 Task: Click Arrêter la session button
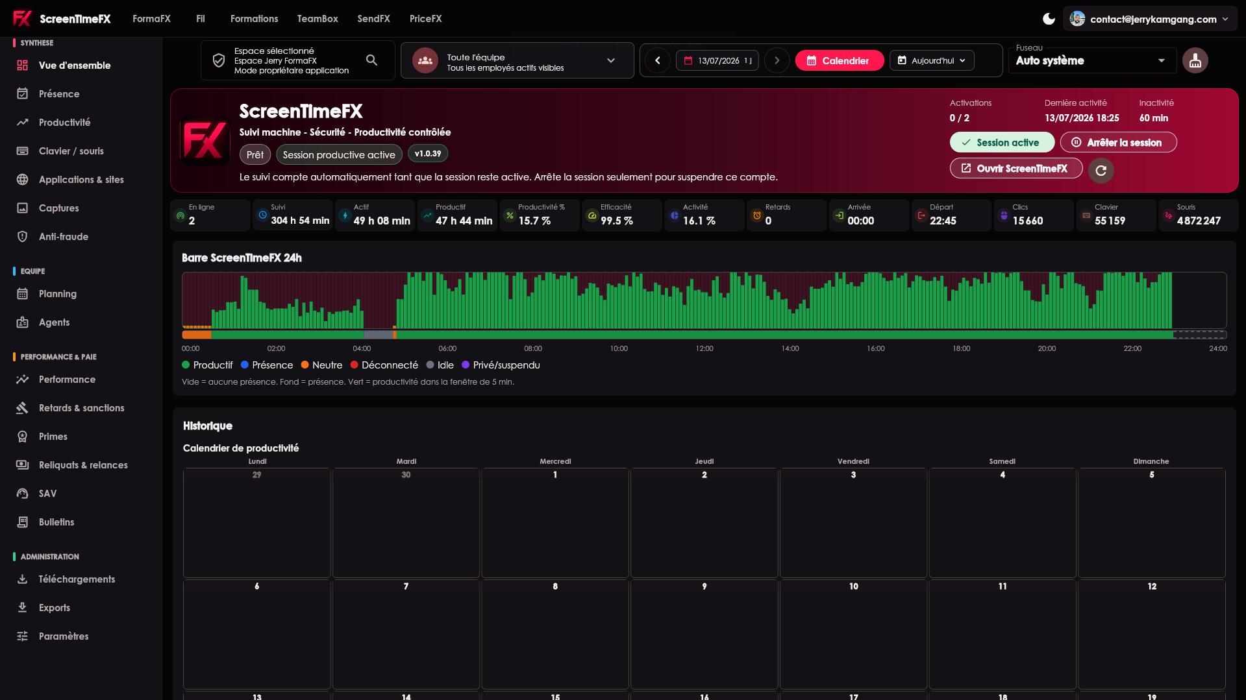pos(1118,142)
